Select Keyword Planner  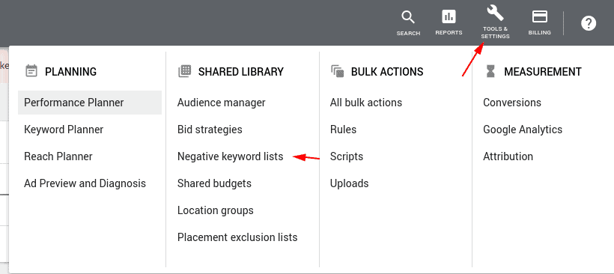pyautogui.click(x=64, y=130)
